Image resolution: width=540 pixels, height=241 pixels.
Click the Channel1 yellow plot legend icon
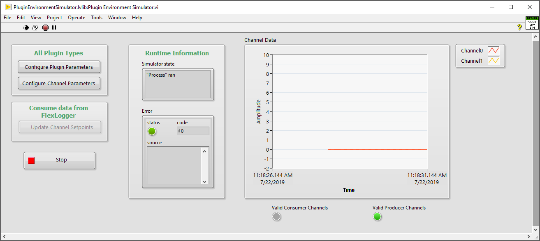(x=493, y=61)
